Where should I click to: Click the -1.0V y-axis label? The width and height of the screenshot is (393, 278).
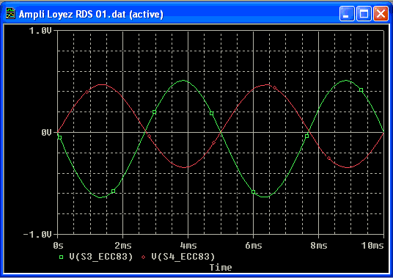point(37,235)
